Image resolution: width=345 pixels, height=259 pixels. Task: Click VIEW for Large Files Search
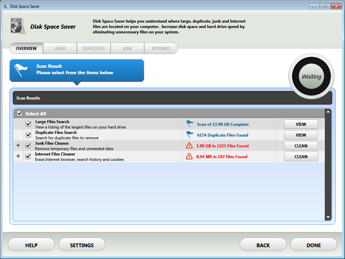(301, 124)
